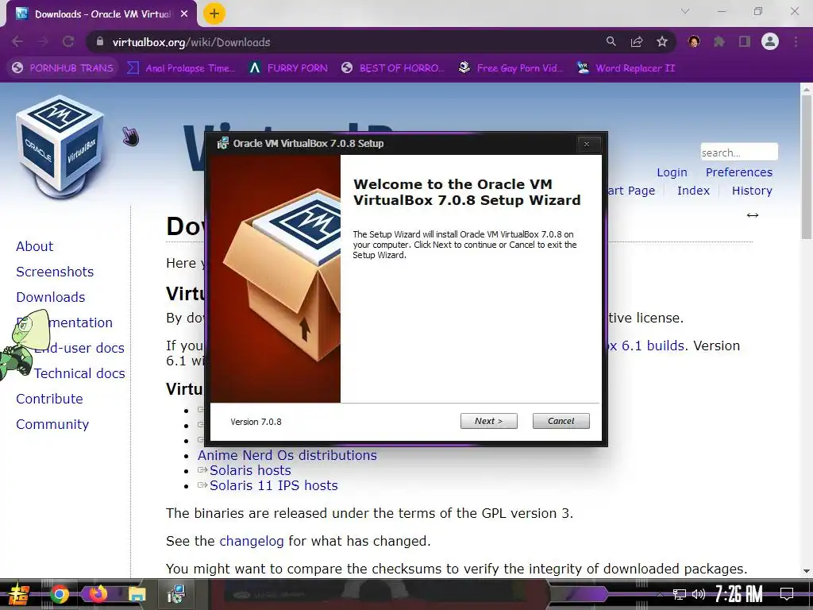Open the notification center icon
Viewport: 813px width, 610px height.
787,594
